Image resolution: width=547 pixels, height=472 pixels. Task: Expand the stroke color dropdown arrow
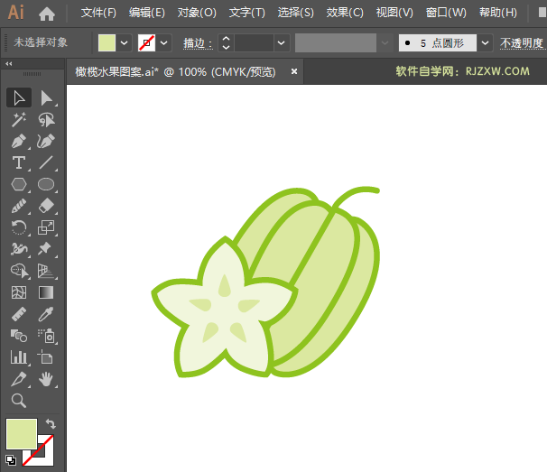tap(163, 43)
